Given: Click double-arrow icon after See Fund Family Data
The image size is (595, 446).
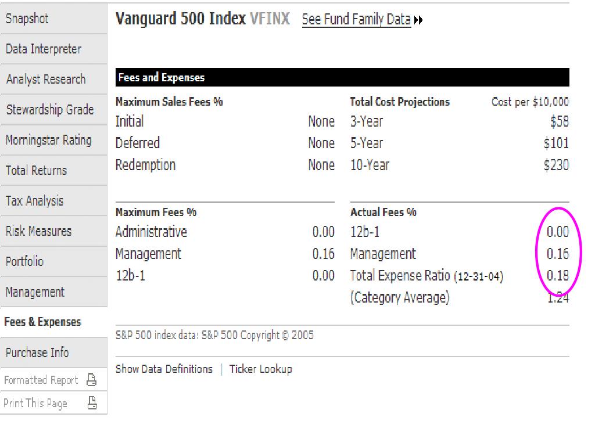Looking at the screenshot, I should tap(418, 20).
